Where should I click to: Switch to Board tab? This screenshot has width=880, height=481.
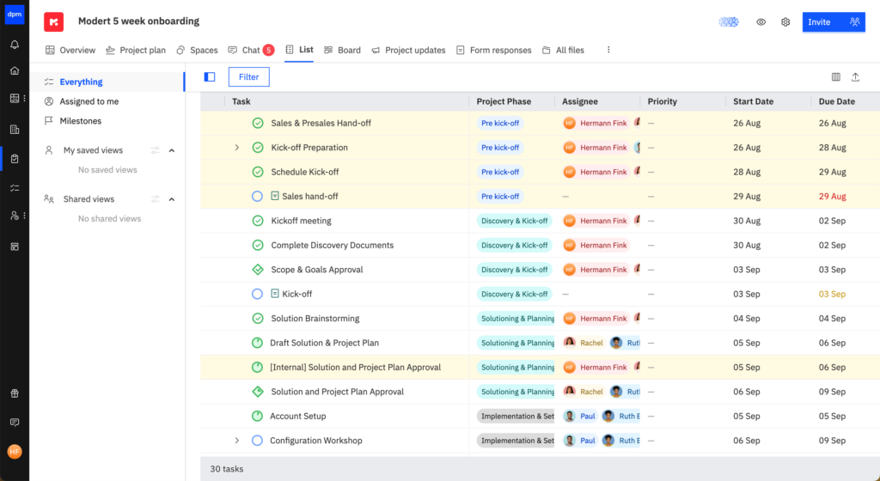click(x=342, y=50)
